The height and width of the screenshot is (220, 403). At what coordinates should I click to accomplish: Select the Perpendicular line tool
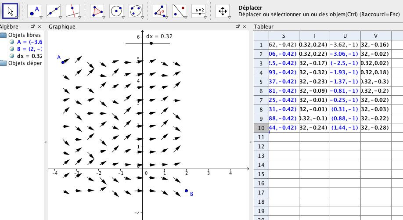[73, 11]
